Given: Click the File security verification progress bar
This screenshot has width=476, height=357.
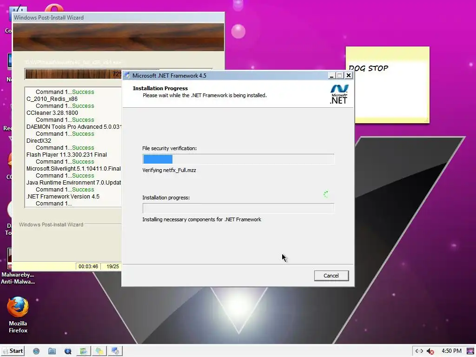Looking at the screenshot, I should pos(238,159).
